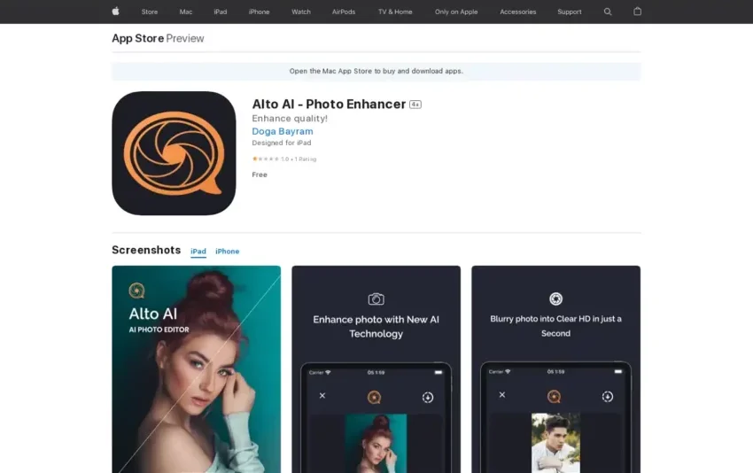Image resolution: width=753 pixels, height=473 pixels.
Task: Open the shopping bag icon
Action: 637,11
